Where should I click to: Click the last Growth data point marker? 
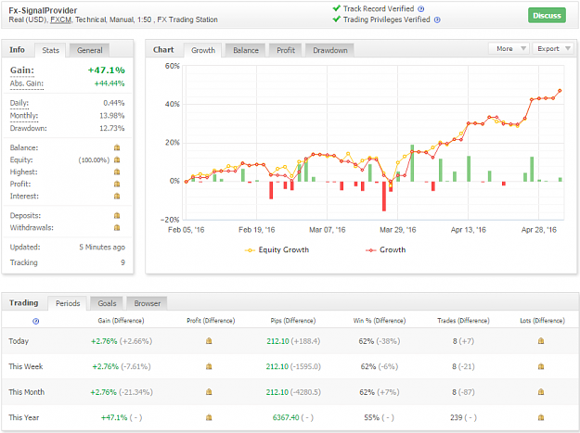click(x=560, y=91)
